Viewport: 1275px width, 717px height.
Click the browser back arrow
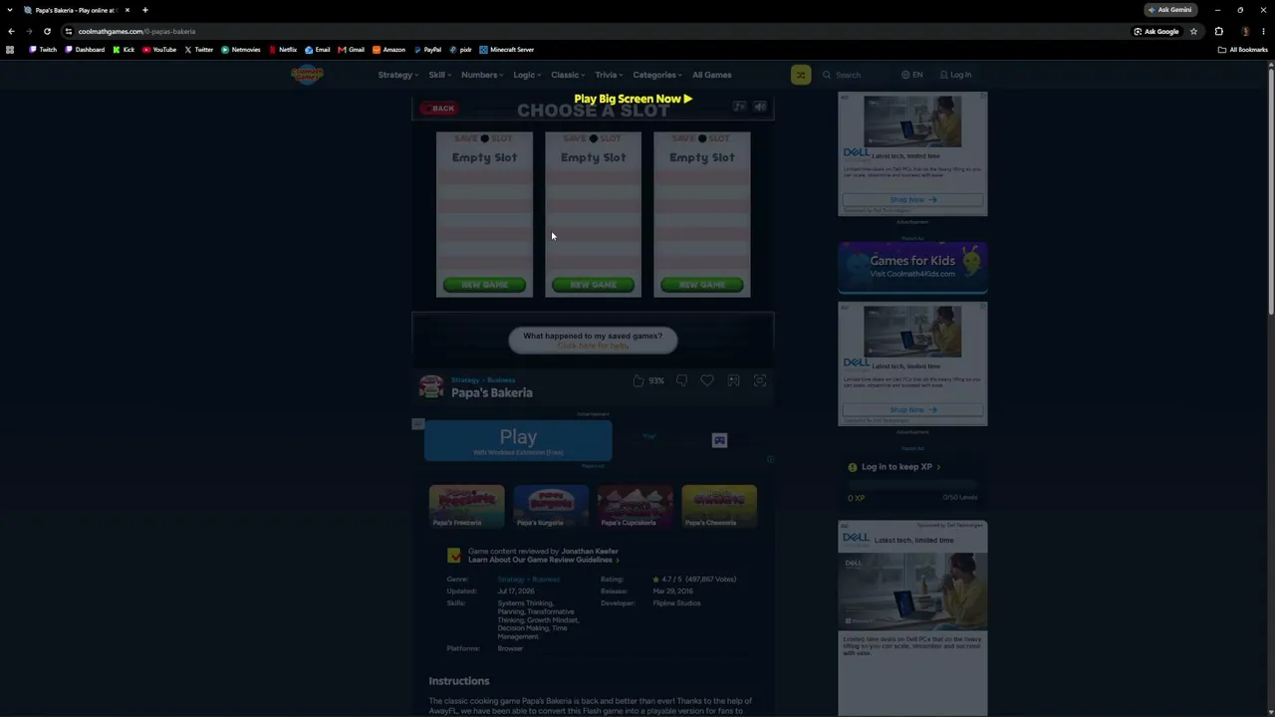tap(11, 31)
